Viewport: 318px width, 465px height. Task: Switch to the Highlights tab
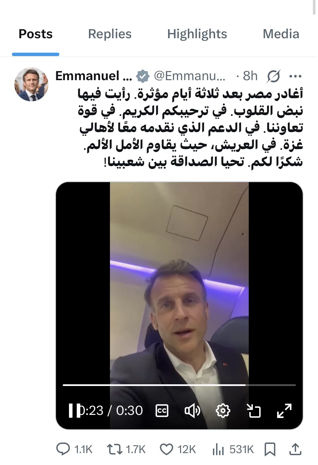point(197,34)
